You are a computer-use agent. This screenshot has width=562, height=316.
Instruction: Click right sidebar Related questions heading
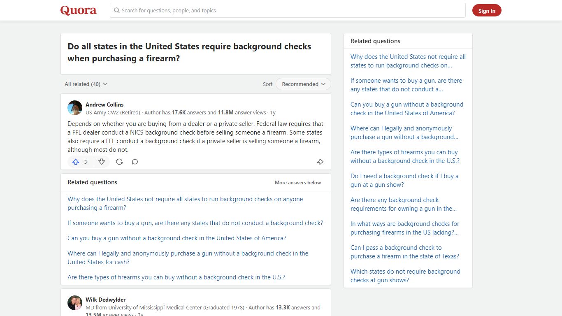click(x=375, y=41)
